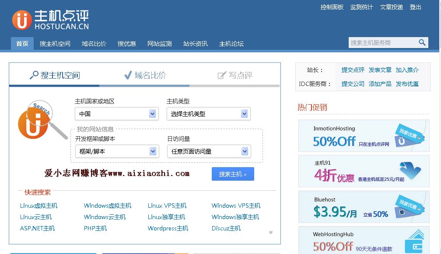Focus the 搜索主机服务商 search field
This screenshot has width=441, height=254.
(x=382, y=43)
